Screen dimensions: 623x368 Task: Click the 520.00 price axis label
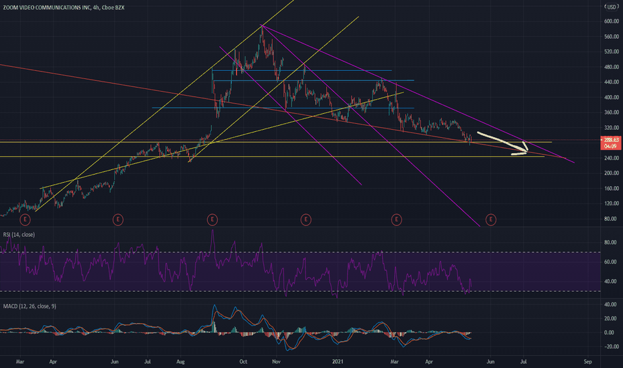611,52
